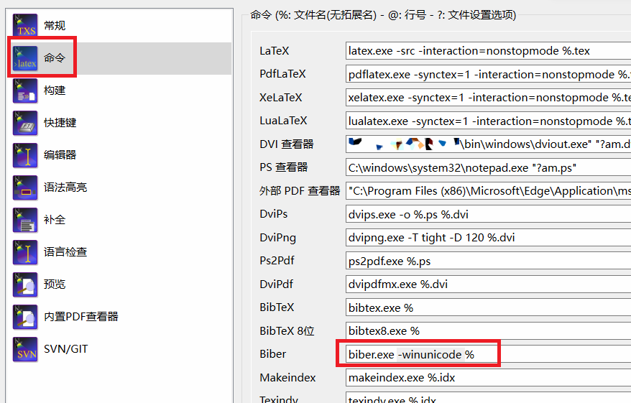Image resolution: width=631 pixels, height=403 pixels.
Task: Open the 快捷键 settings page
Action: pyautogui.click(x=60, y=123)
